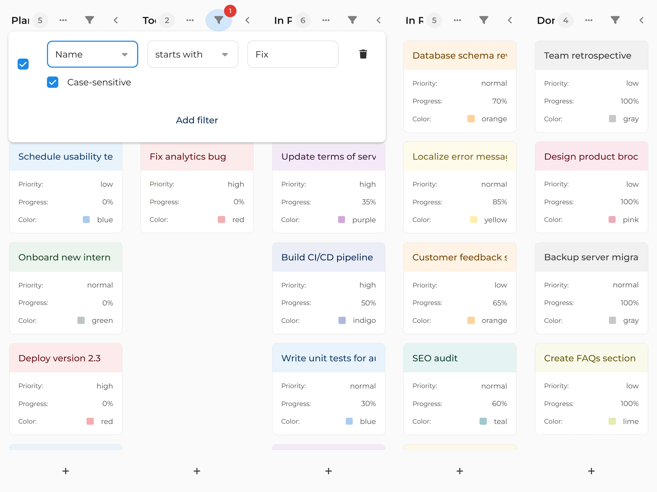Screen dimensions: 657x492
Task: Click the green swatch on Onboard new intern
Action: 81,320
